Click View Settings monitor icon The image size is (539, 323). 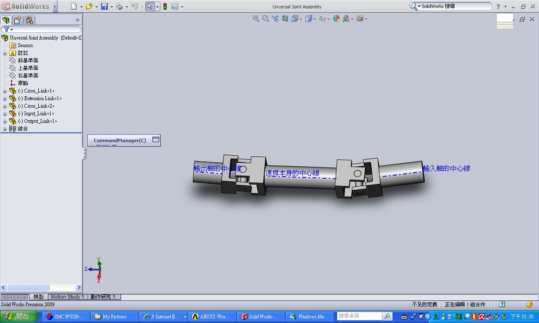(x=360, y=19)
